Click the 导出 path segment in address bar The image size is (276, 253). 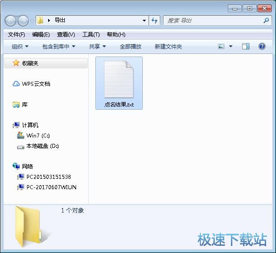[x=60, y=20]
